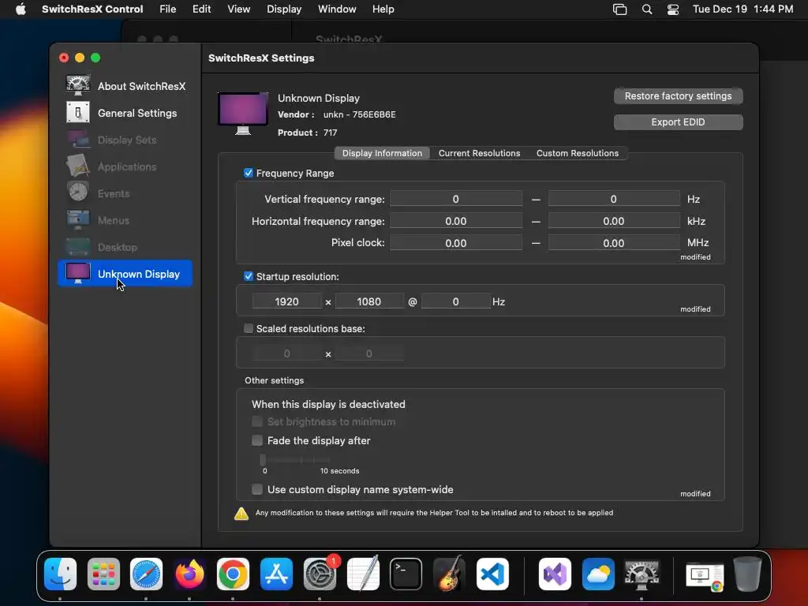
Task: Open the cloud weather app in Dock
Action: [x=598, y=574]
